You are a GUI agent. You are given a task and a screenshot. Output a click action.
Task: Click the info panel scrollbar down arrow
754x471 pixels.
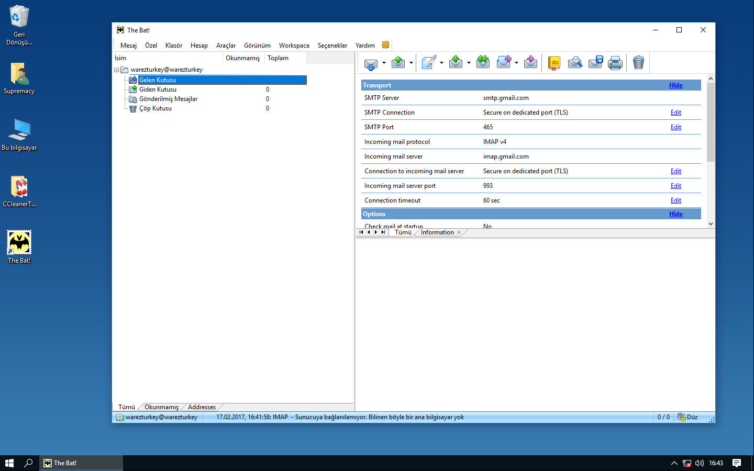(711, 224)
